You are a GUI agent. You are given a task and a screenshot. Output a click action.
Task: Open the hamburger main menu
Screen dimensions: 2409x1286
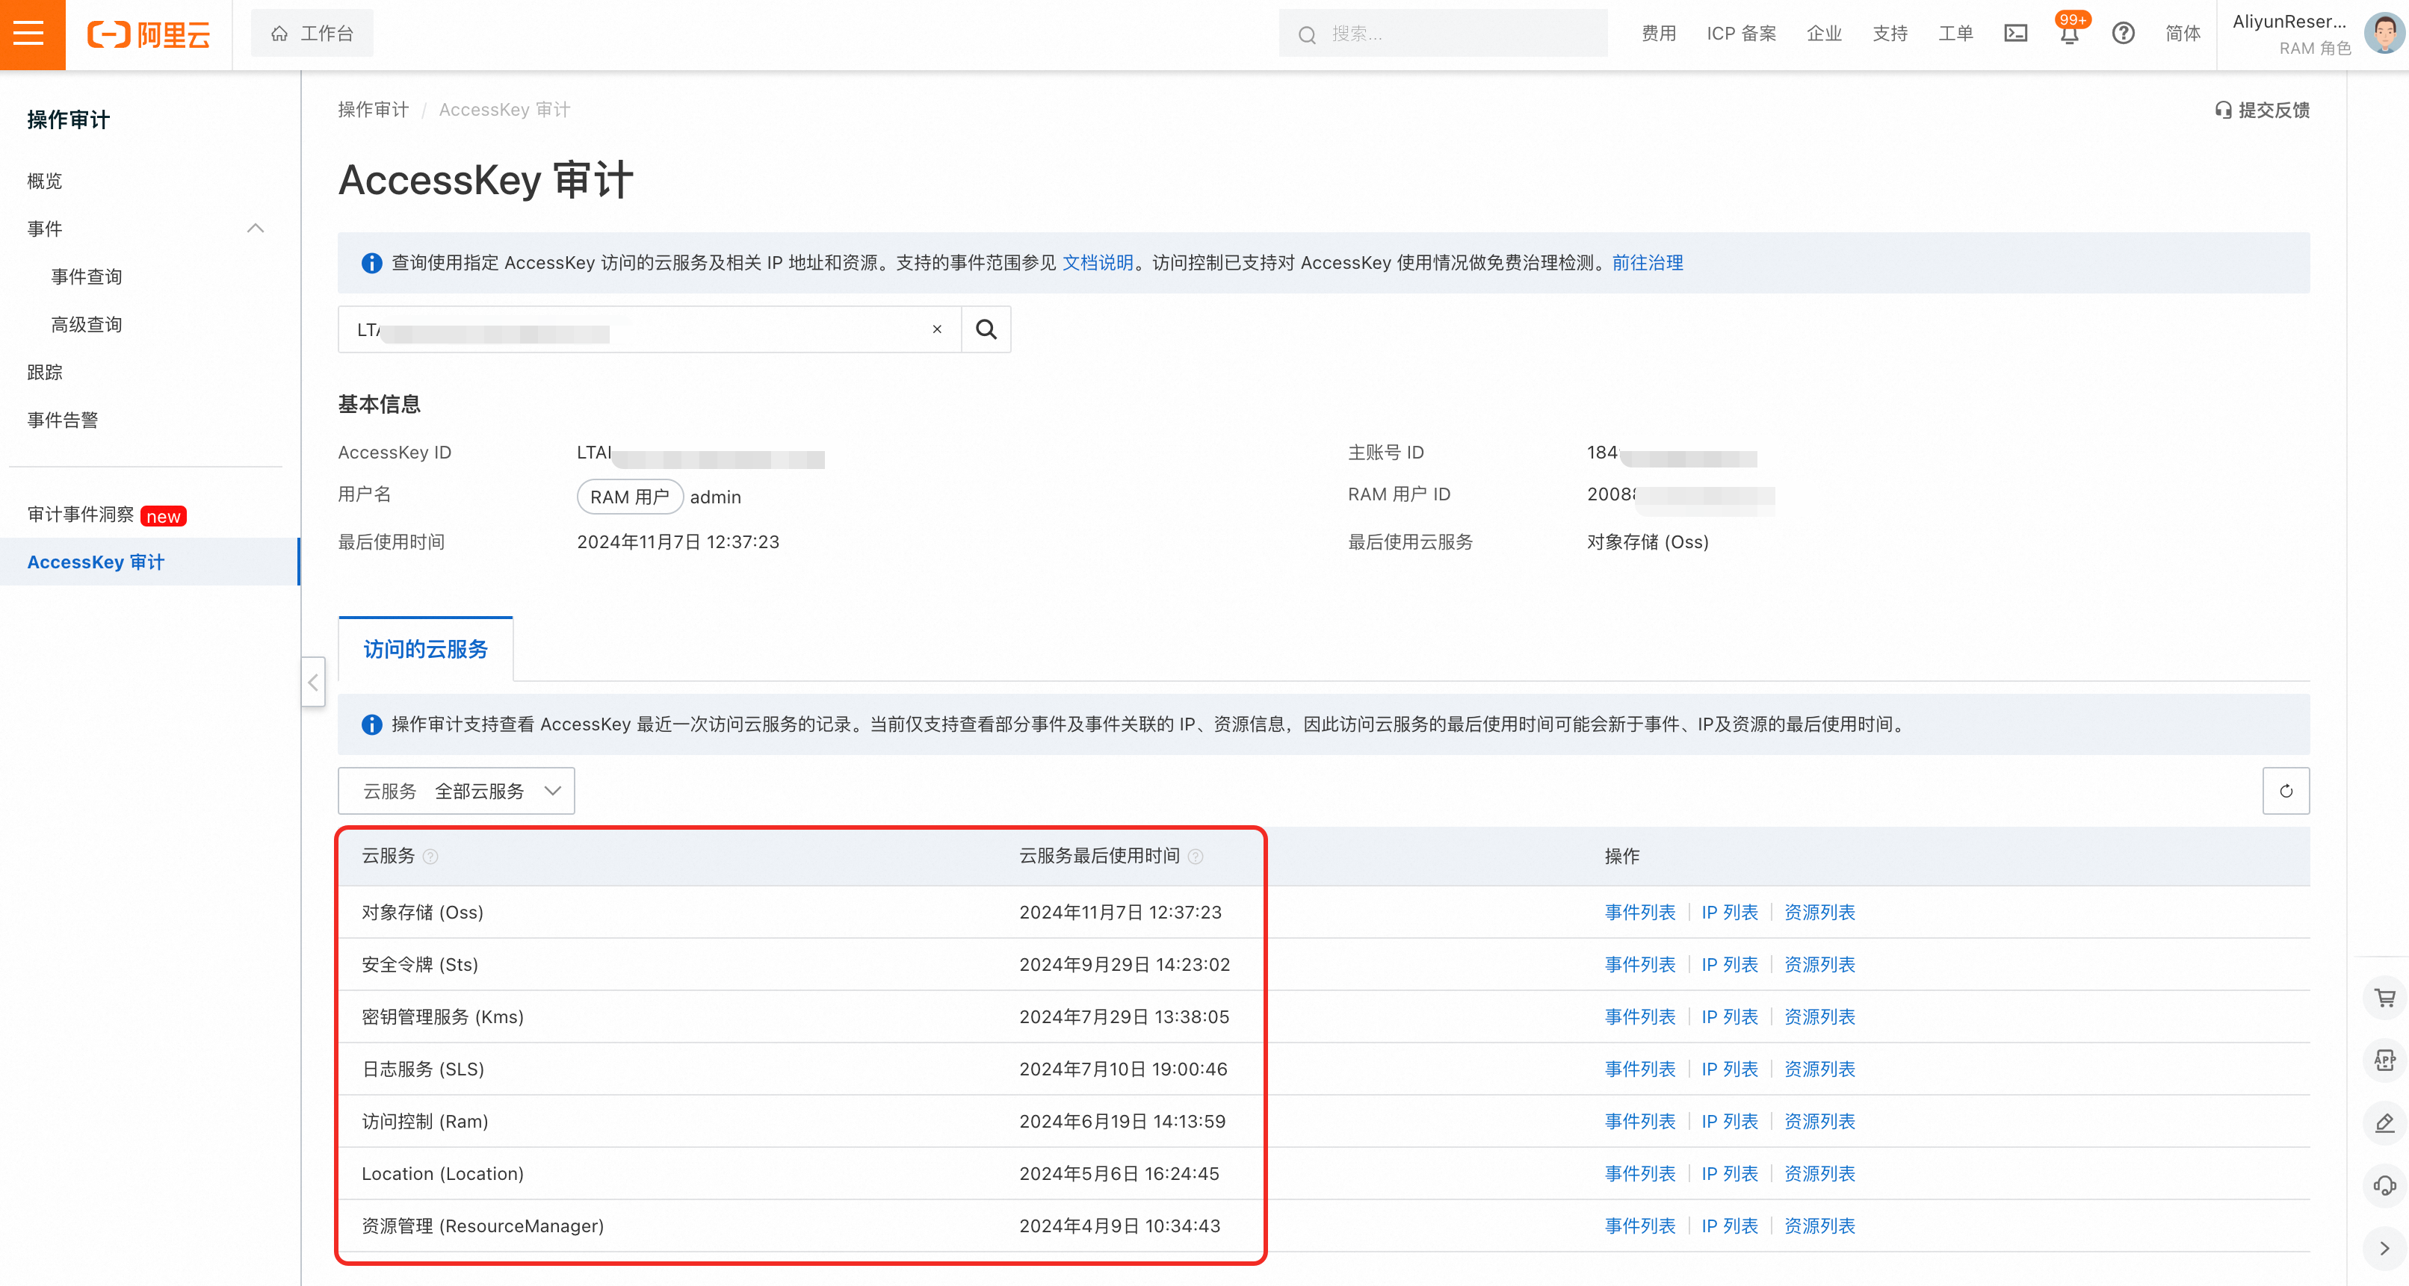30,34
